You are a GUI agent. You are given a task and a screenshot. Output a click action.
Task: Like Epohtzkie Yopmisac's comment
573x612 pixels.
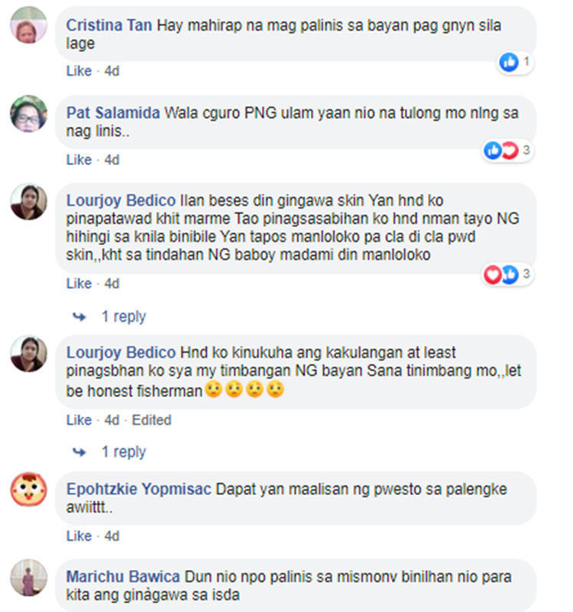[x=79, y=536]
